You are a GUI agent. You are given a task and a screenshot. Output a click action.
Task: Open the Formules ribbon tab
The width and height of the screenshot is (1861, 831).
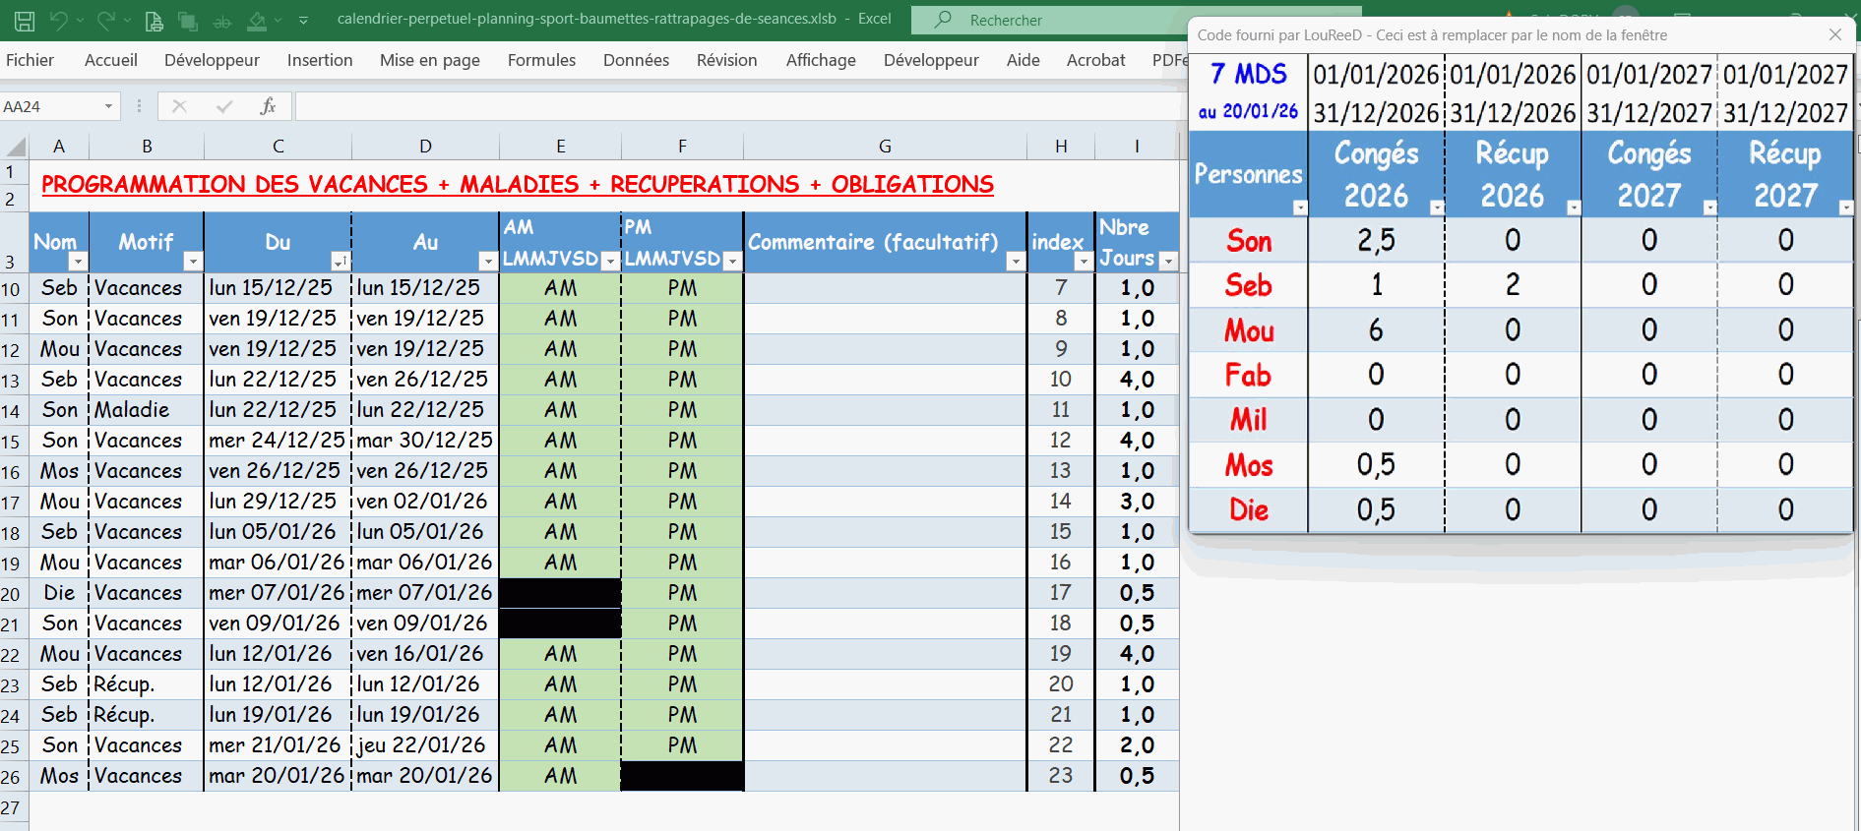(541, 60)
